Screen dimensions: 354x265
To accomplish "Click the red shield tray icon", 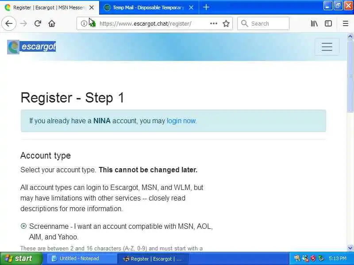I will [313, 258].
